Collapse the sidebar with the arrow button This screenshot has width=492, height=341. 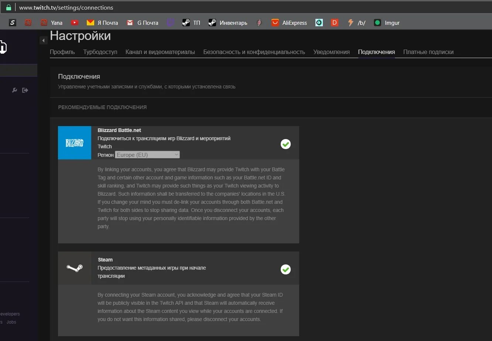coord(44,41)
